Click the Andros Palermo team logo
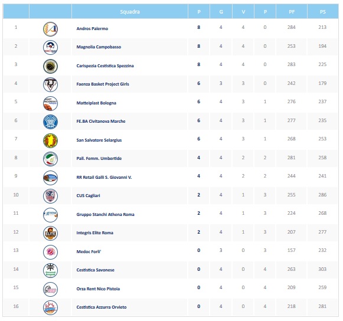Viewport: 343px width, 321px height. point(50,29)
